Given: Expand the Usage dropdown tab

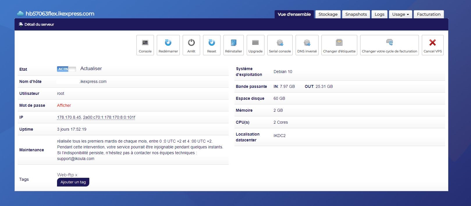Looking at the screenshot, I should (x=401, y=14).
